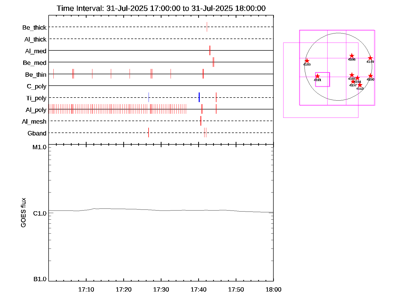The image size is (405, 304).
Task: Click the red star for region 4165
Action: click(x=307, y=61)
